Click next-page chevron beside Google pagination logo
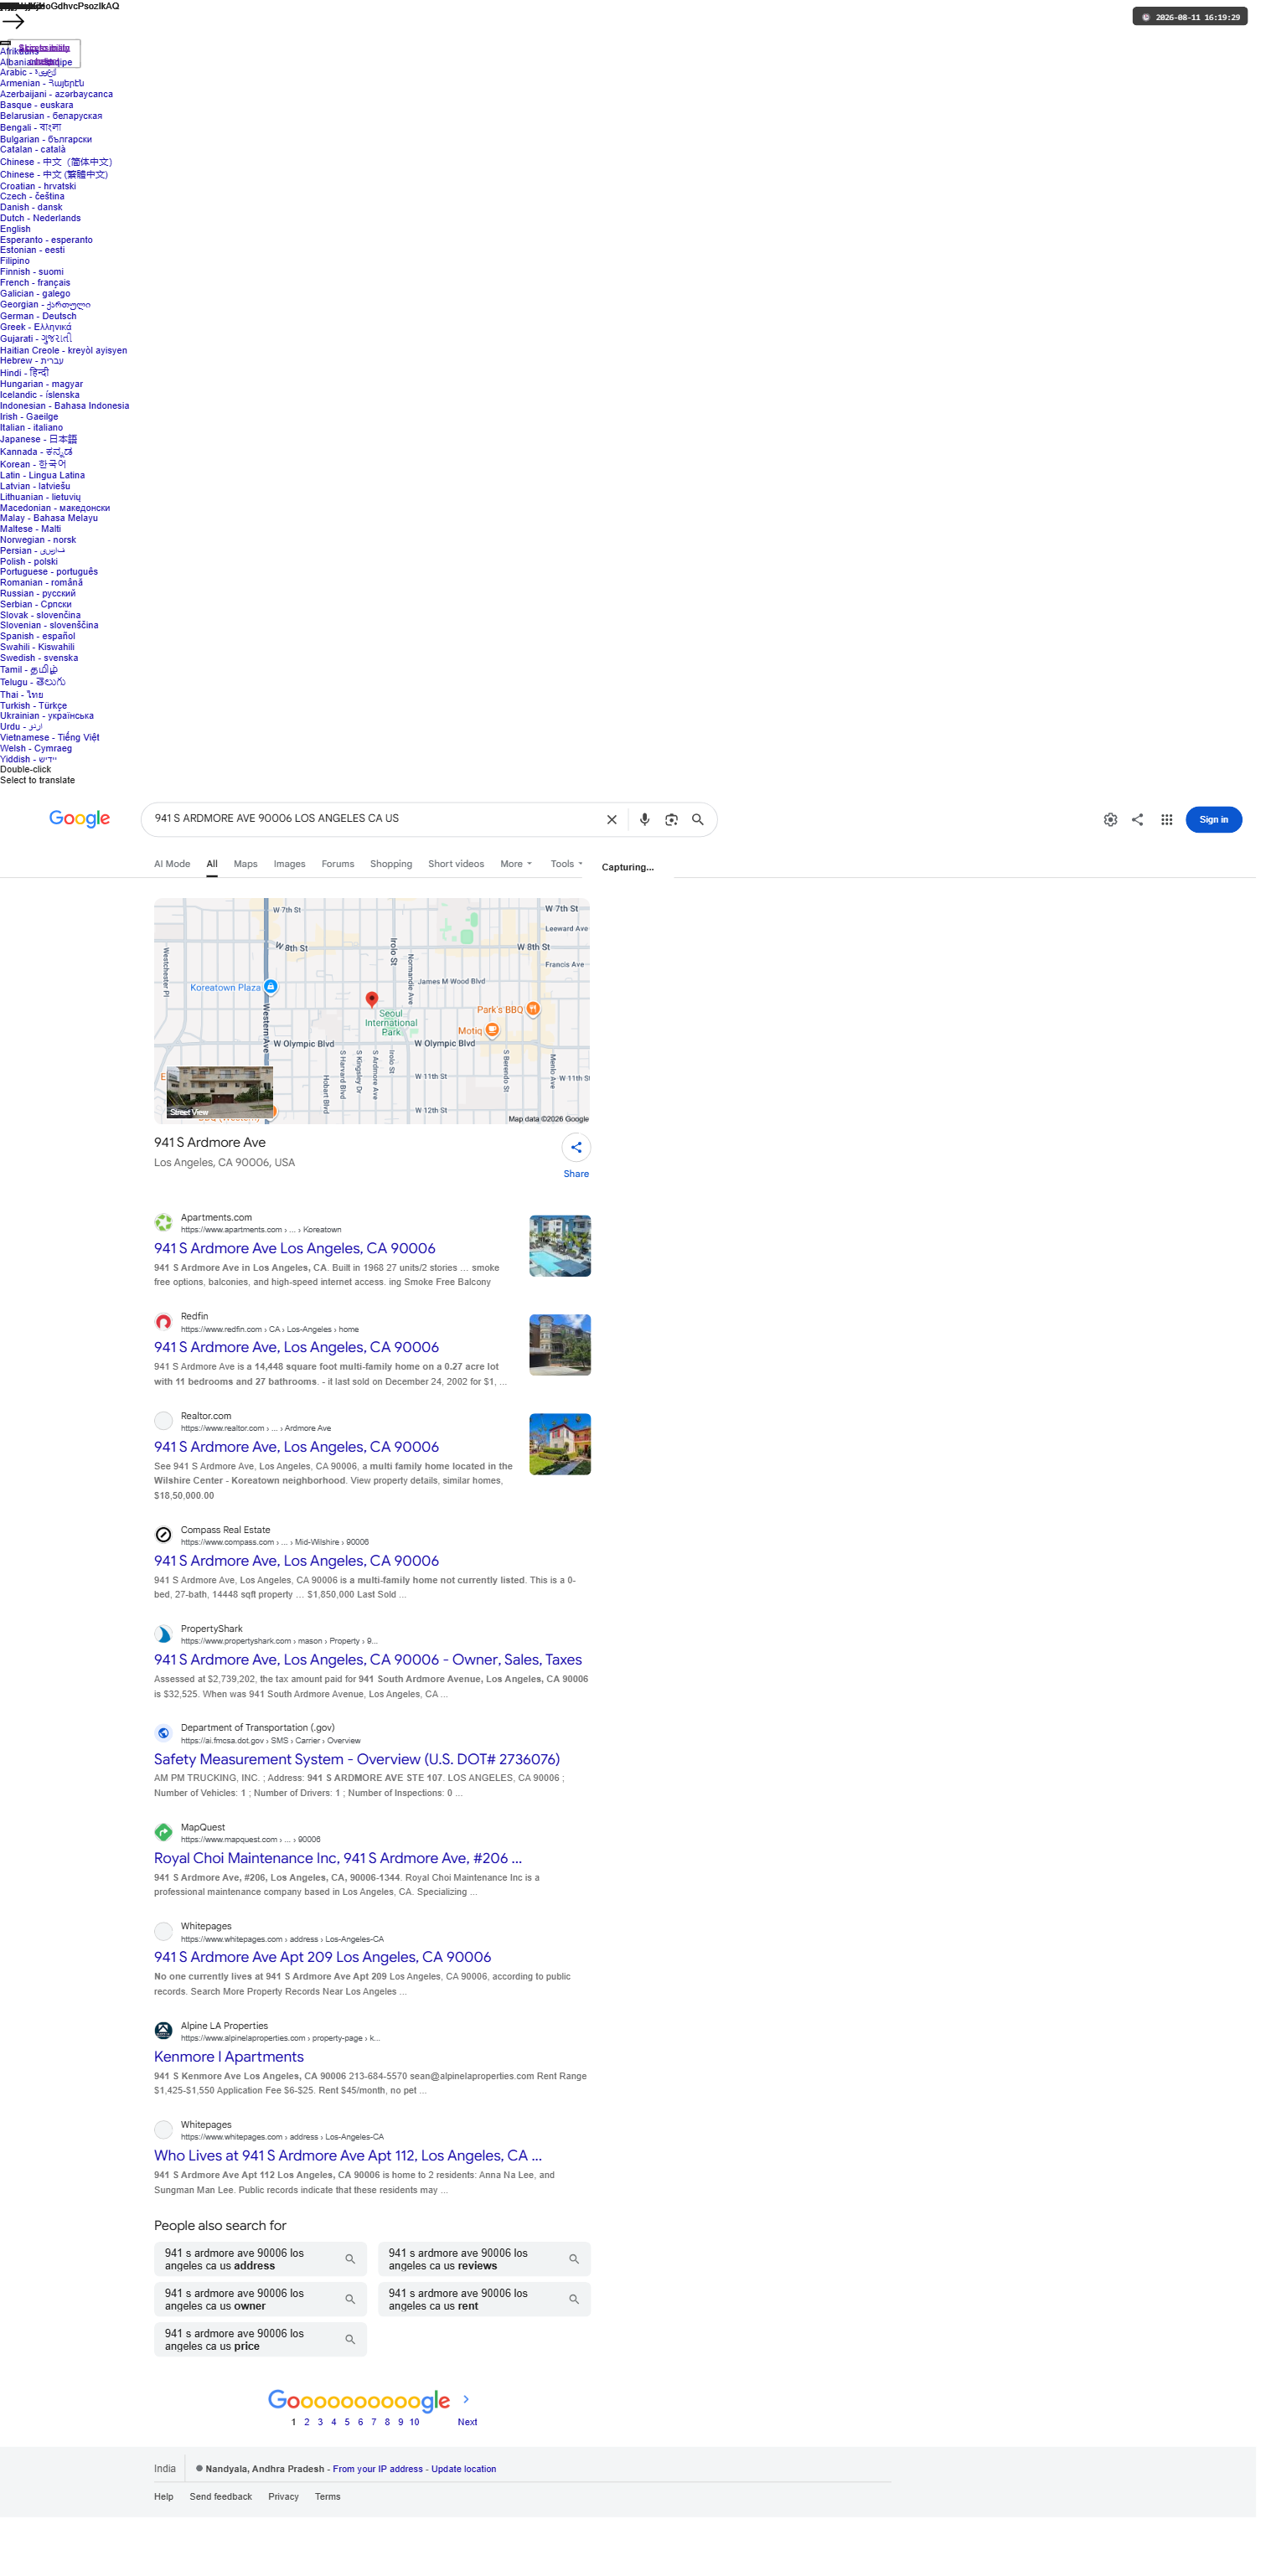Viewport: 1271px width, 2576px height. coord(466,2399)
